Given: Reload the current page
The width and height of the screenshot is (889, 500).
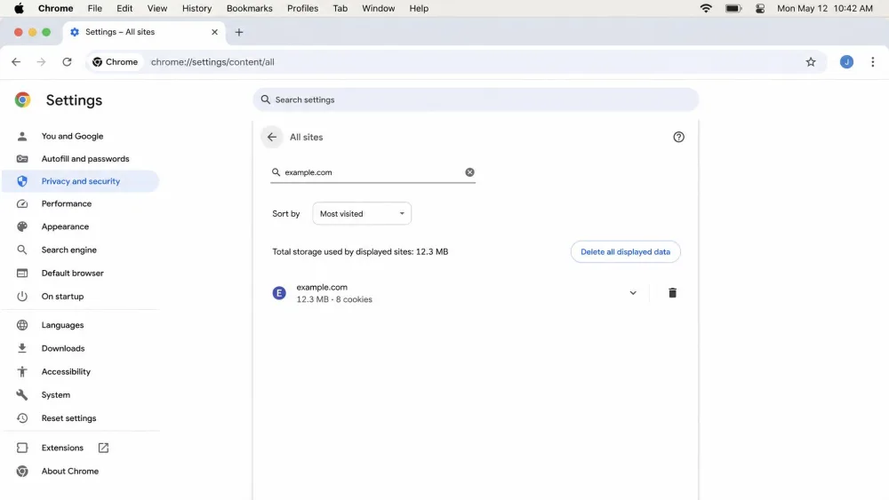Looking at the screenshot, I should point(67,61).
